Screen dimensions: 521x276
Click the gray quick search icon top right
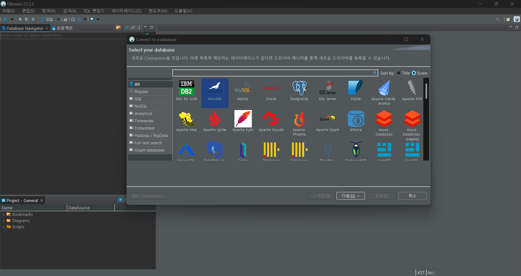coord(497,19)
